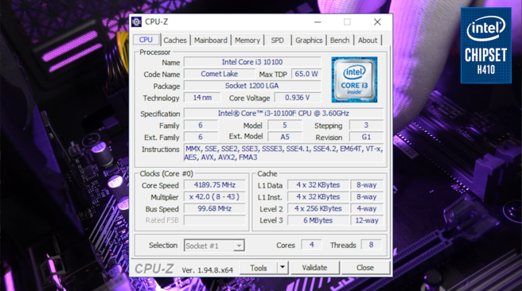Click the Cores count value 4
Viewport: 522px width, 291px height.
pyautogui.click(x=312, y=245)
